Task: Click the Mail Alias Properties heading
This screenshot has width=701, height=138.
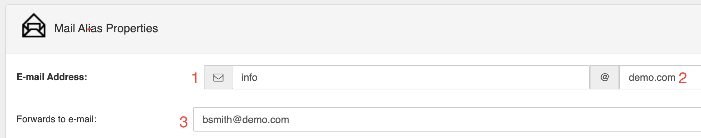Action: [106, 28]
